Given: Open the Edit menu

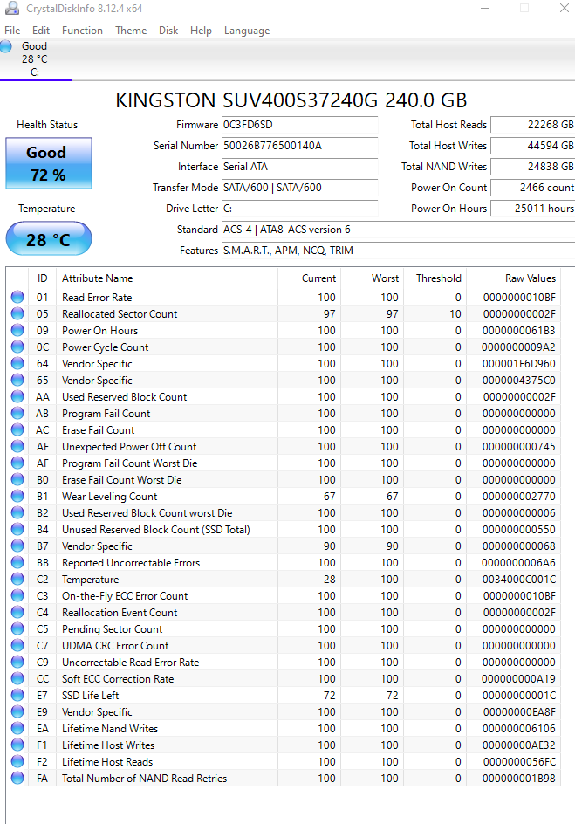Looking at the screenshot, I should (40, 31).
